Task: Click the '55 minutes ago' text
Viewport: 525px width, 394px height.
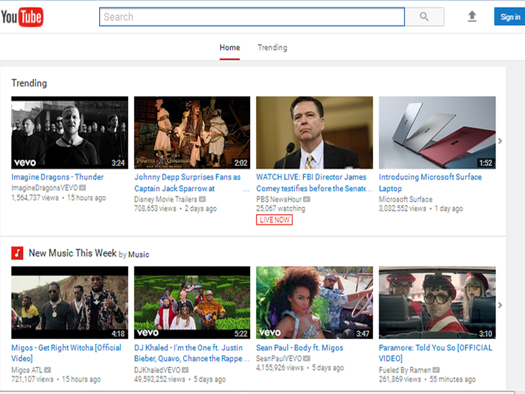Action: 452,380
